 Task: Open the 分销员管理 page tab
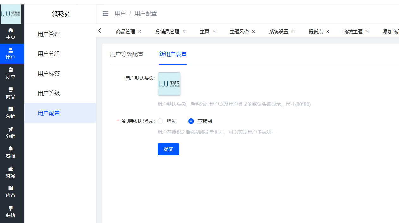[167, 31]
